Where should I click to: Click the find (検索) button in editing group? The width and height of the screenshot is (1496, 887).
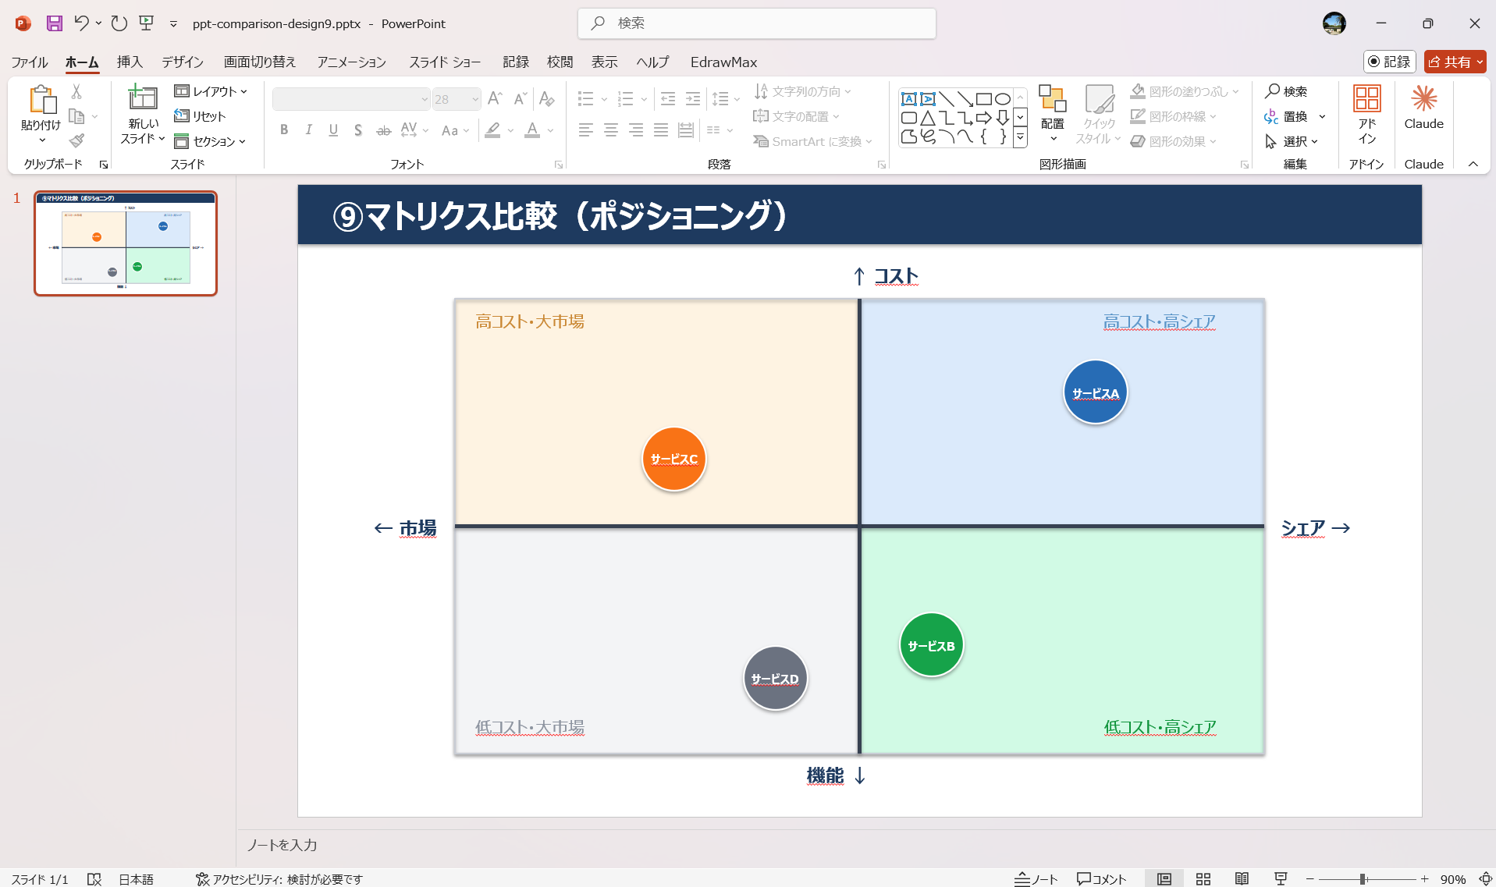1286,91
